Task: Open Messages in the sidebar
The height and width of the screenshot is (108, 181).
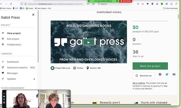Action: (12, 73)
